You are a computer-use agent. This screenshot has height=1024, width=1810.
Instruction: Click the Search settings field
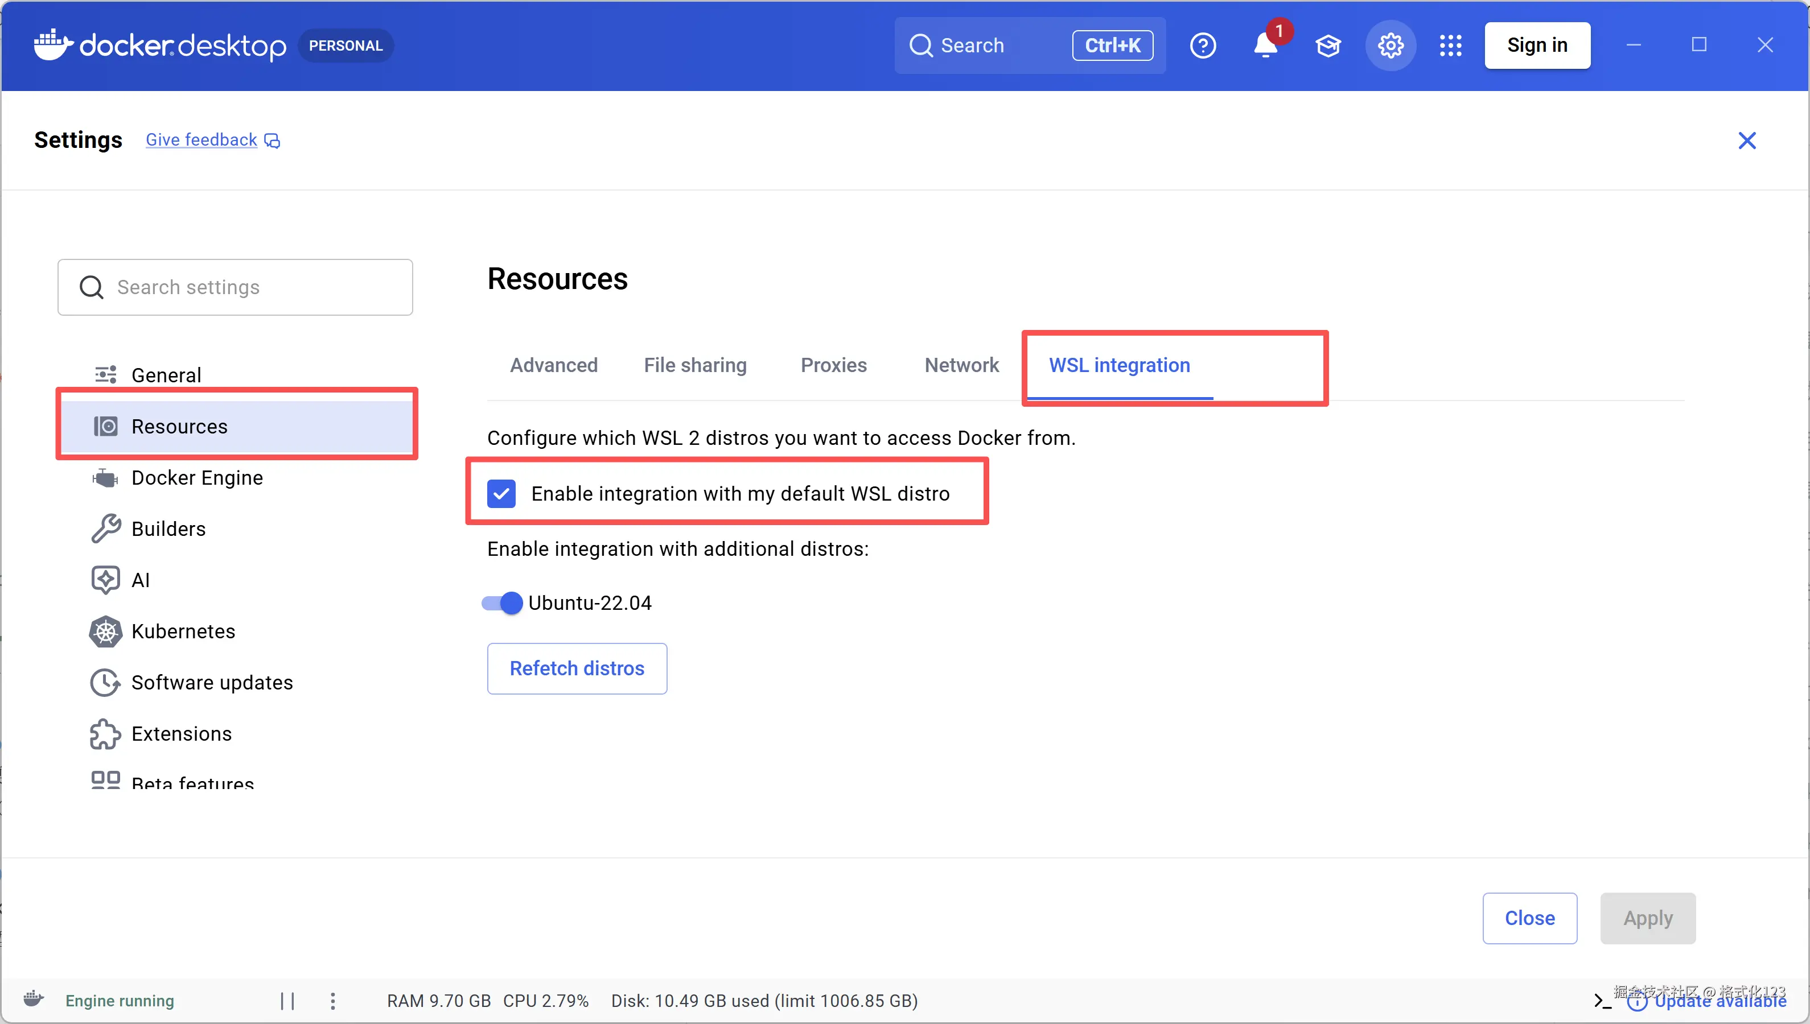(x=236, y=287)
